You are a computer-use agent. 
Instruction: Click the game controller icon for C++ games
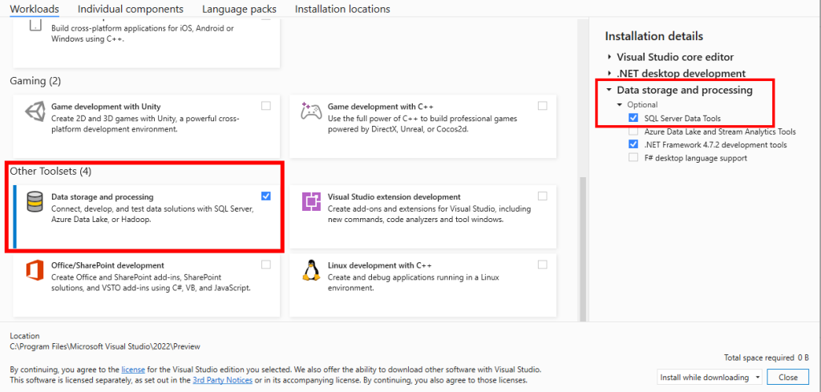311,111
